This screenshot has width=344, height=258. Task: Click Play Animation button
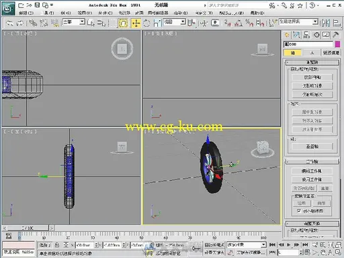pyautogui.click(x=288, y=245)
